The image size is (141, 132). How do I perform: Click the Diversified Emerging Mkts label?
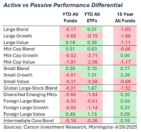click(x=30, y=94)
